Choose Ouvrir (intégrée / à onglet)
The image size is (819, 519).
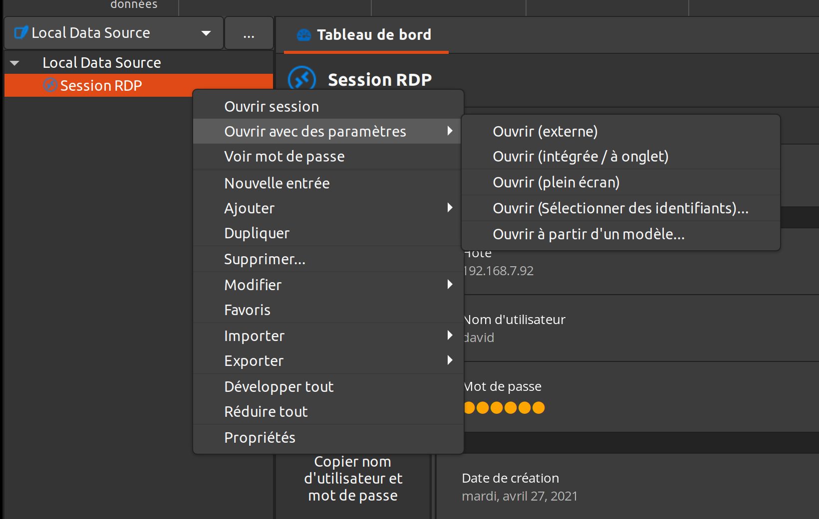click(580, 157)
